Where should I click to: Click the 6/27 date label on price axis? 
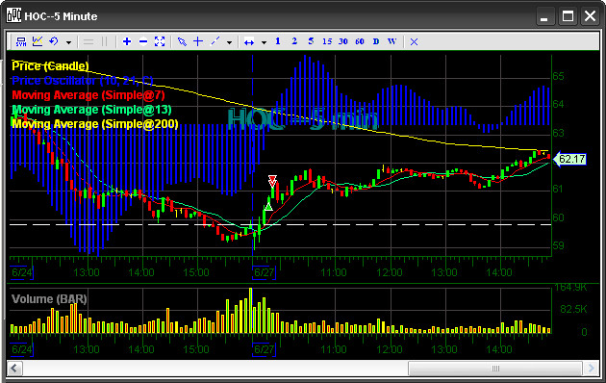[x=264, y=272]
